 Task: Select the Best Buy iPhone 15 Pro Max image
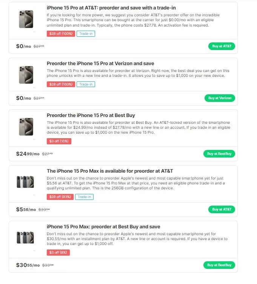[25, 237]
